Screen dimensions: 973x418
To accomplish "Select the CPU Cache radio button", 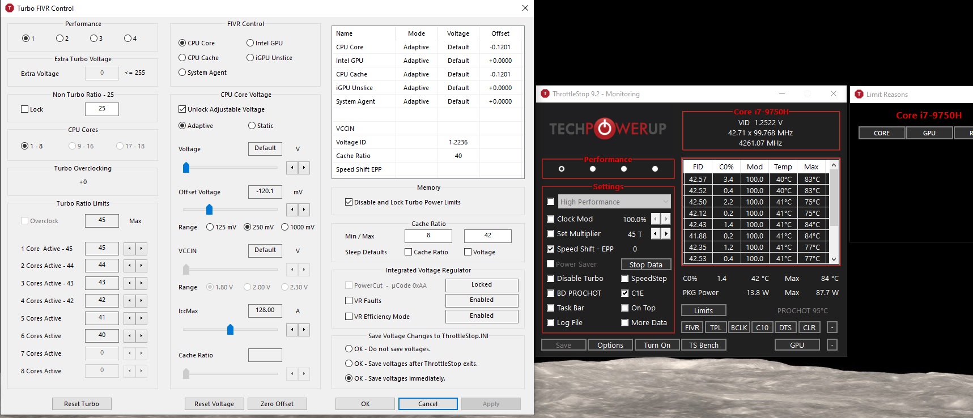I will point(182,58).
